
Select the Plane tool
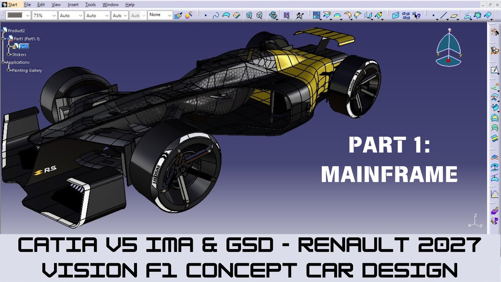point(454,16)
